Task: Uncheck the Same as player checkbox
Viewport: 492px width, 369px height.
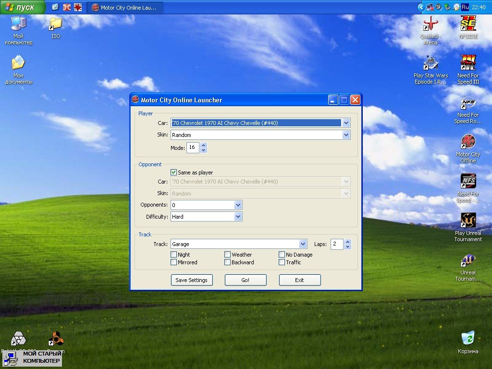Action: pos(174,172)
